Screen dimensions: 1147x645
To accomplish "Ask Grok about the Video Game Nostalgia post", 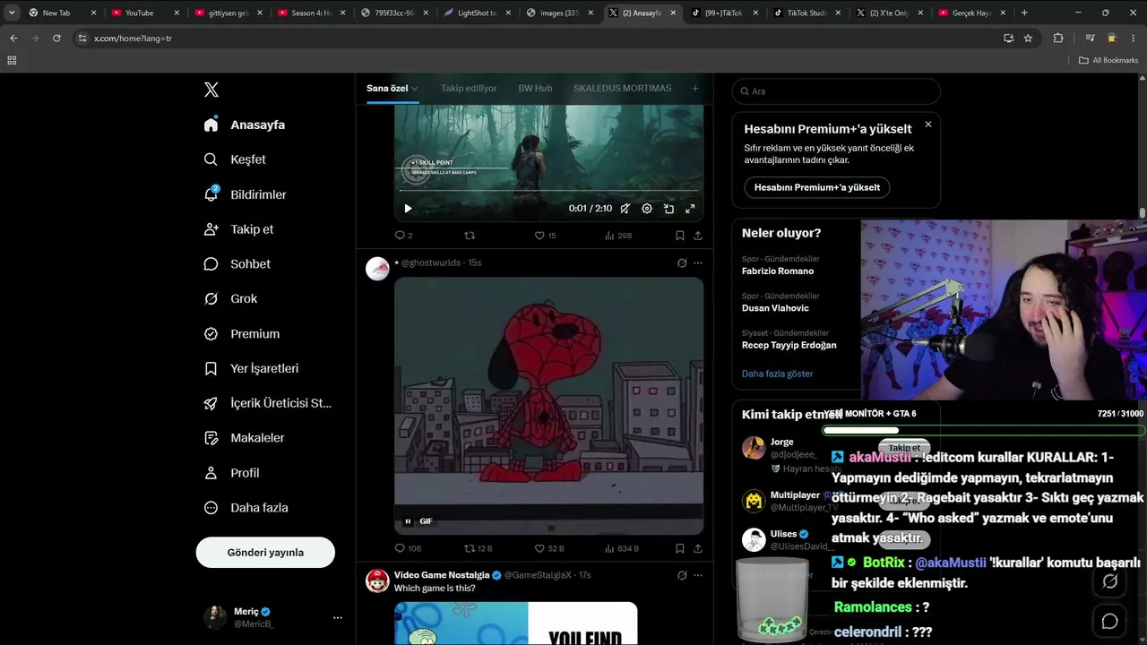I will pos(682,575).
